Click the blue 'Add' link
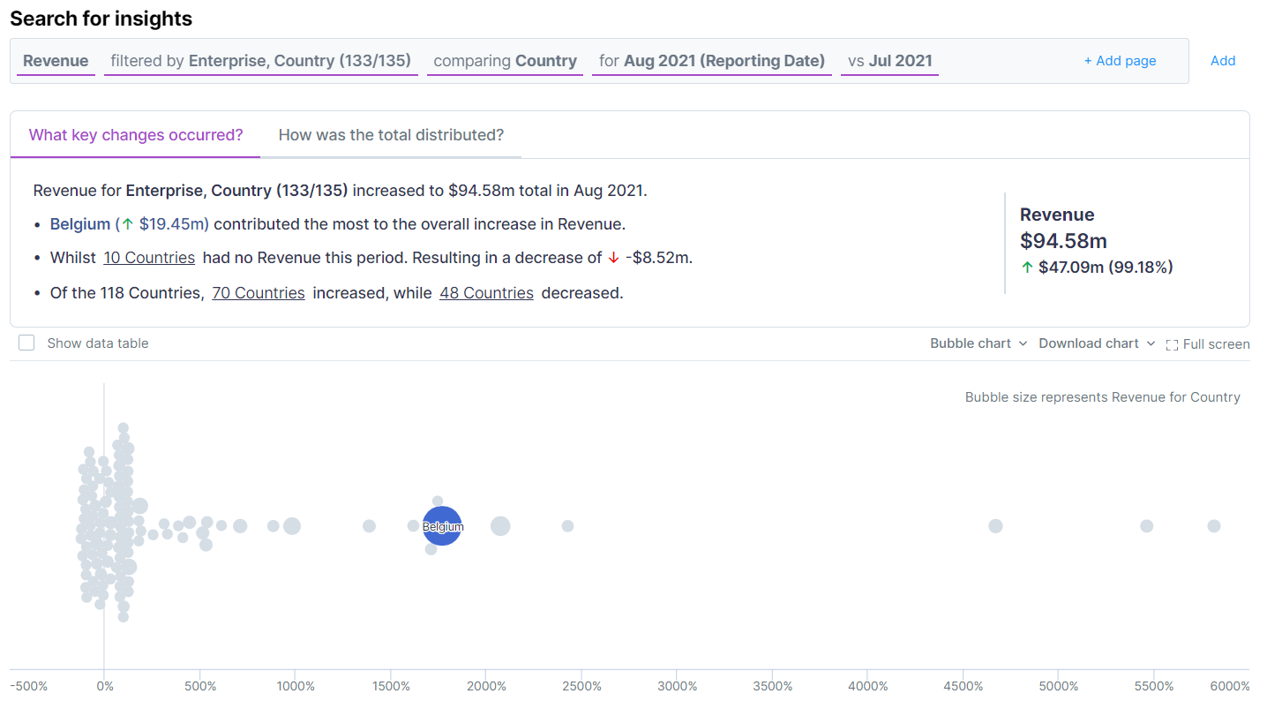The height and width of the screenshot is (701, 1267). coord(1223,61)
